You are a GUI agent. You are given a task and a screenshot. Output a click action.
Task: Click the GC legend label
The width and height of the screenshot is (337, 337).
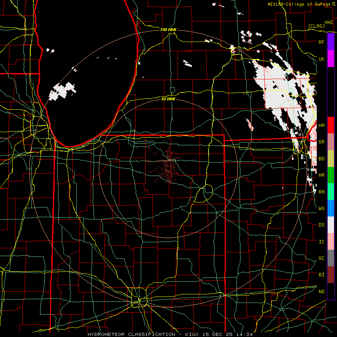321,258
